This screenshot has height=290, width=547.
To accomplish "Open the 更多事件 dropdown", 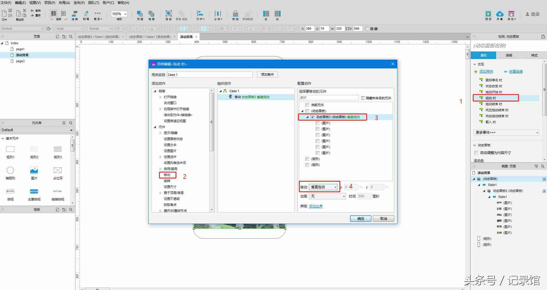I will coord(506,133).
